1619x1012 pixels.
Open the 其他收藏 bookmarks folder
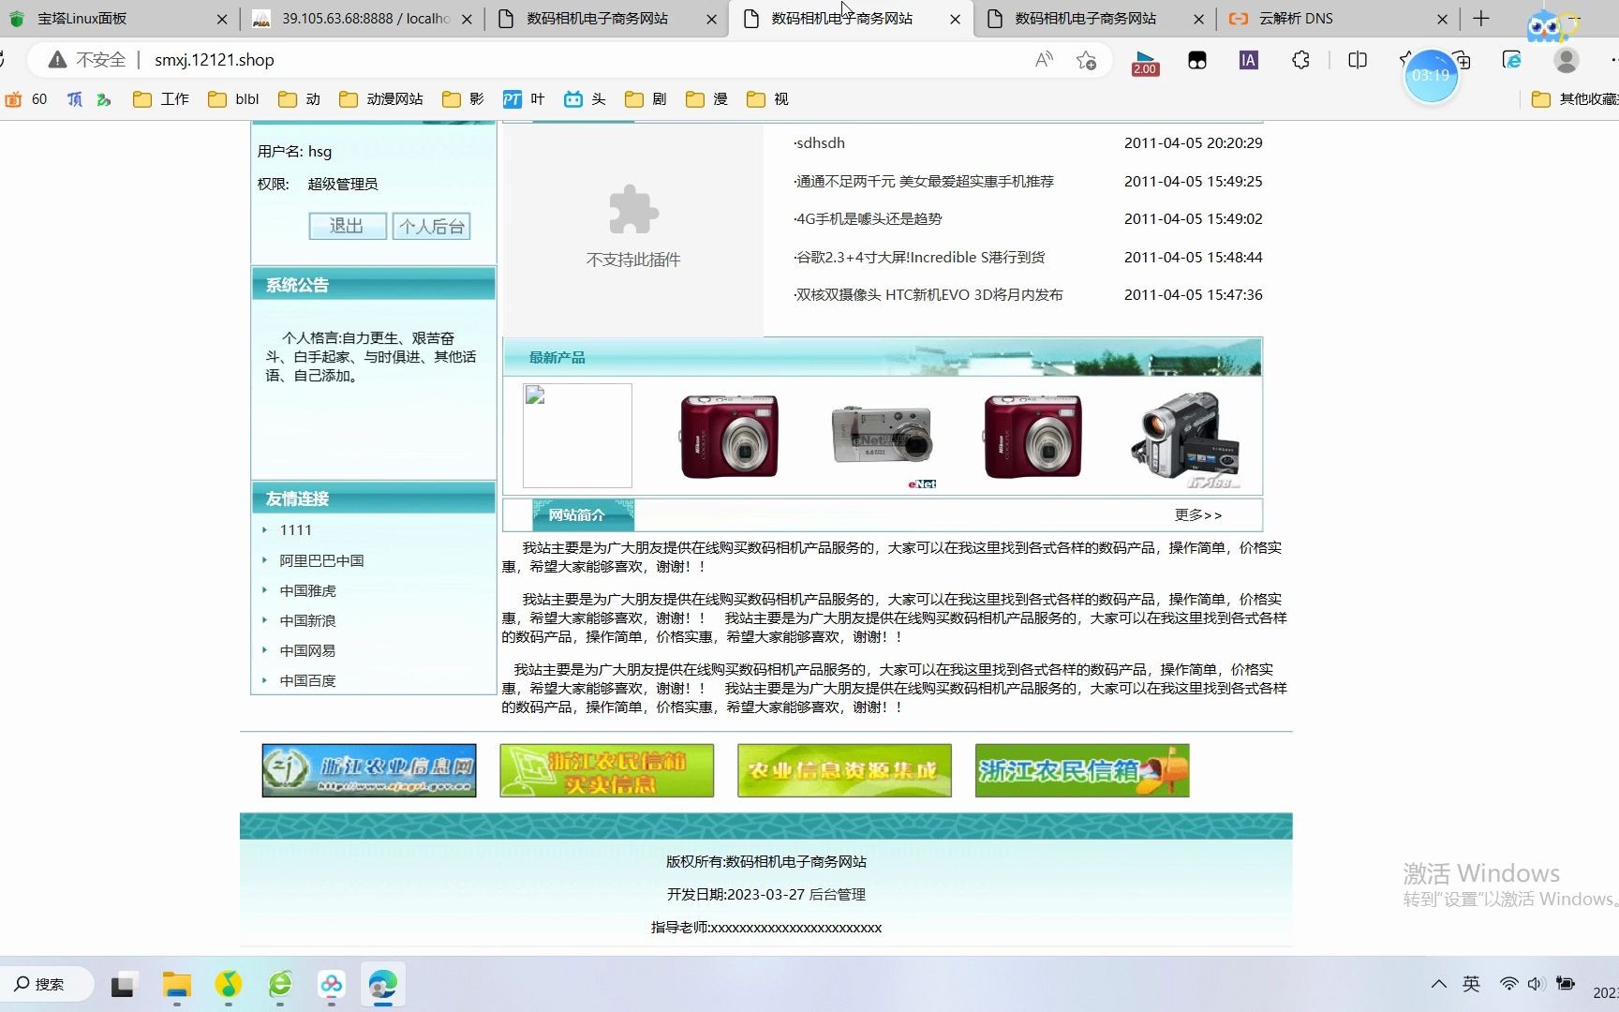tap(1575, 99)
